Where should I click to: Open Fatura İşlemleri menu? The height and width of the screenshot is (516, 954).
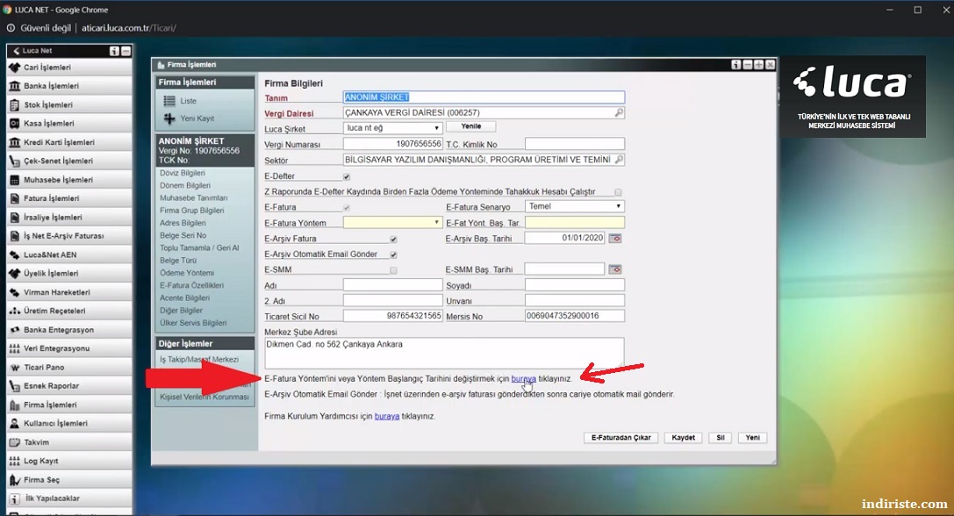69,197
